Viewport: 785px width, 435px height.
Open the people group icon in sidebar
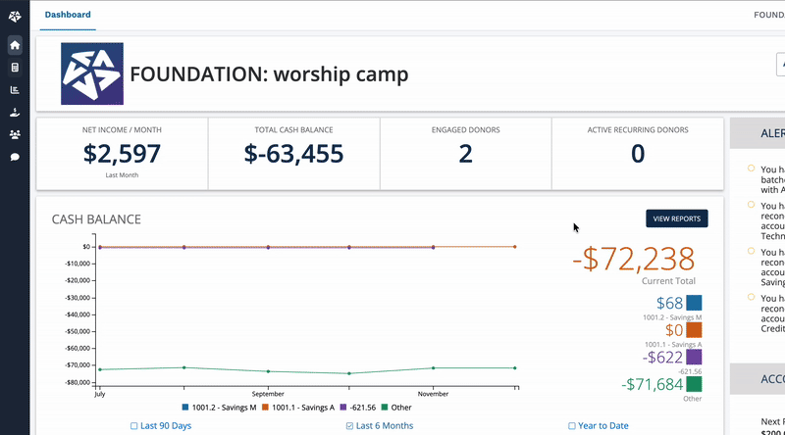click(15, 135)
